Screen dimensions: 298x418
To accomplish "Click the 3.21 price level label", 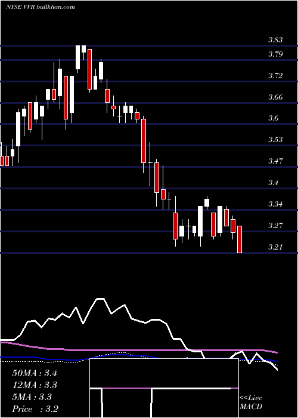I will (x=275, y=247).
